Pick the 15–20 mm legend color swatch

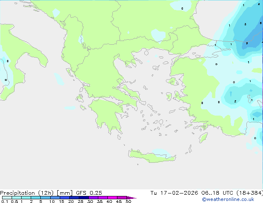[64, 198]
